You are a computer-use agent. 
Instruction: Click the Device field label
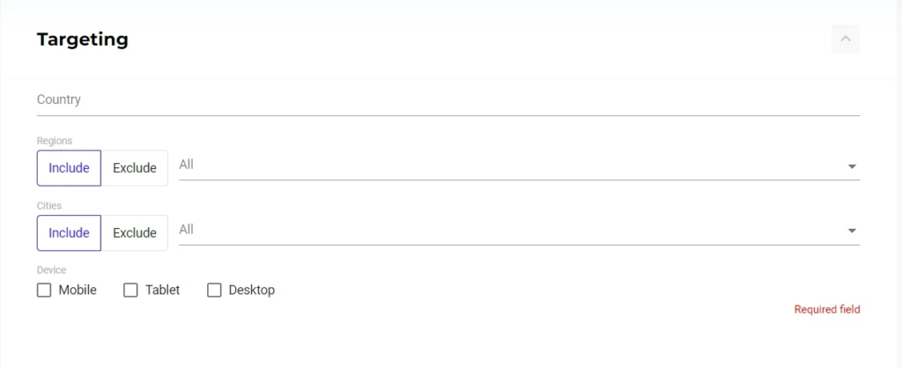[52, 269]
